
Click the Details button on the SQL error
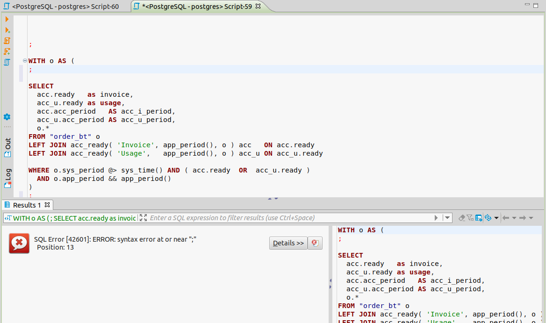(288, 243)
